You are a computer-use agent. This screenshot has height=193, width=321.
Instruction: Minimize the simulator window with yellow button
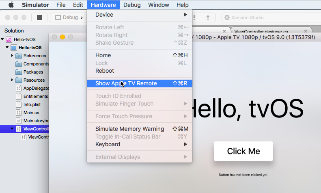[62, 37]
